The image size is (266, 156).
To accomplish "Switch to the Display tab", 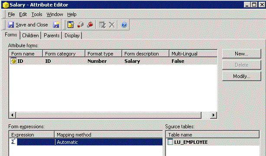I will coord(72,36).
